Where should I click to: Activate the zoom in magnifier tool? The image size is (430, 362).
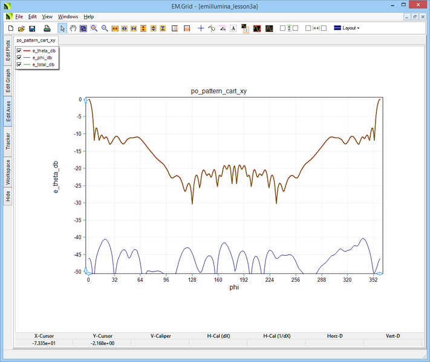pyautogui.click(x=94, y=28)
